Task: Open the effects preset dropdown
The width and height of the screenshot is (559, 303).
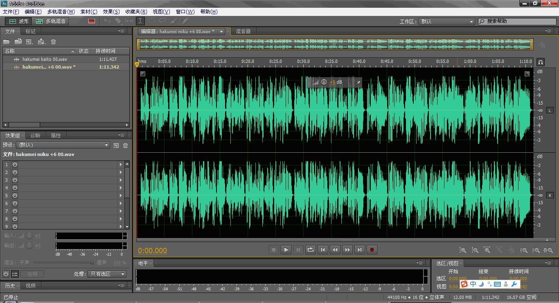Action: (x=63, y=145)
